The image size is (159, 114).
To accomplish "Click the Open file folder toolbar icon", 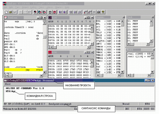I will tap(11, 12).
